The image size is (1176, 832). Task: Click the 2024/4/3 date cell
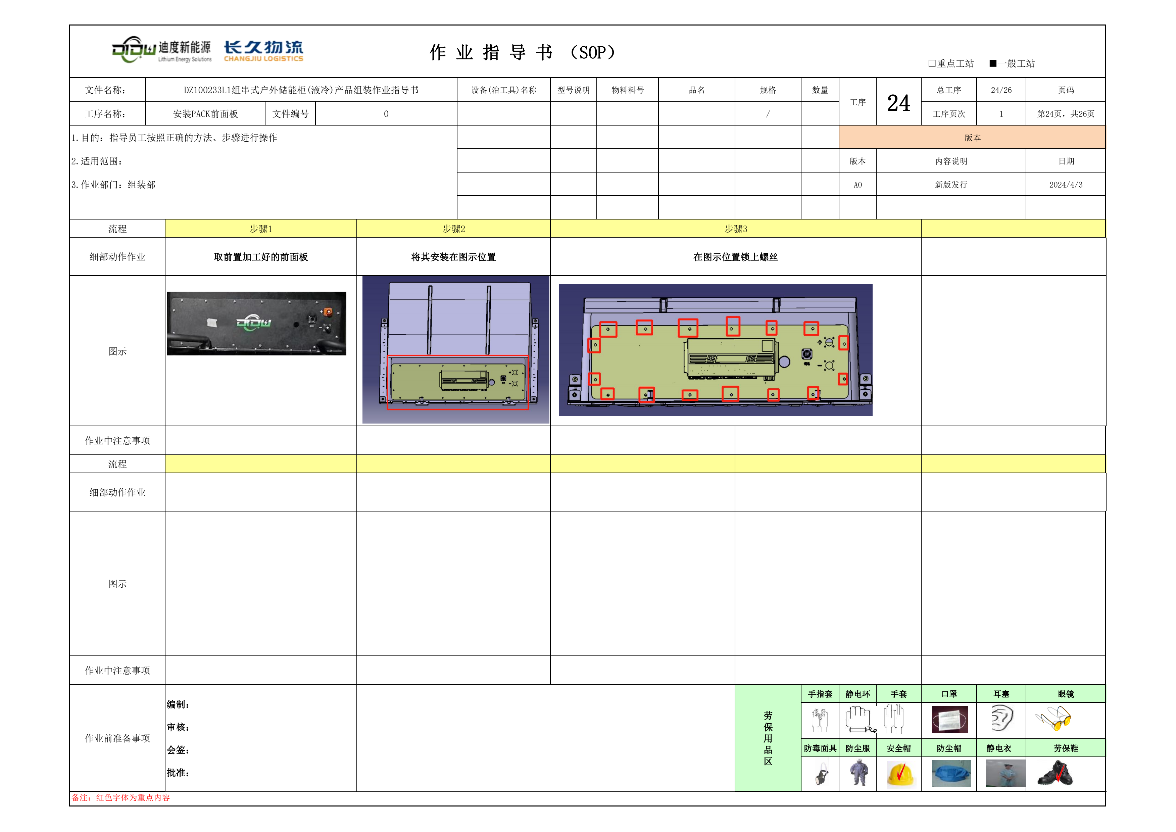[x=1065, y=185]
